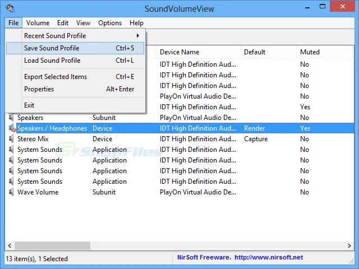359x269 pixels.
Task: Open the Edit menu
Action: point(63,23)
